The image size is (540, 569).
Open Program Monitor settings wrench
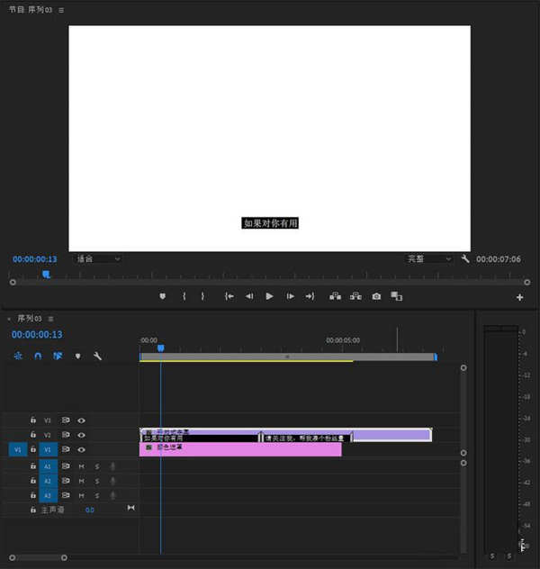click(x=465, y=258)
